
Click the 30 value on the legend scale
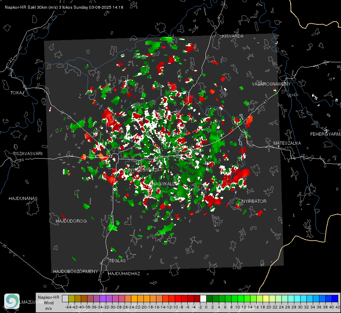pos(300,307)
